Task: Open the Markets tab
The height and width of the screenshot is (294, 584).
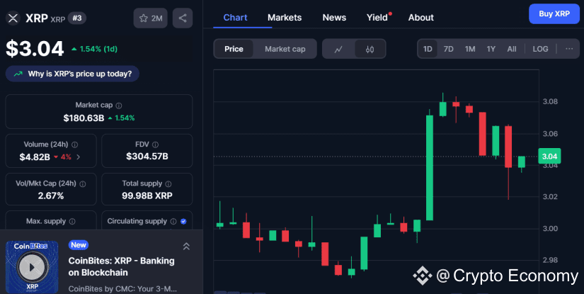Action: pos(285,18)
